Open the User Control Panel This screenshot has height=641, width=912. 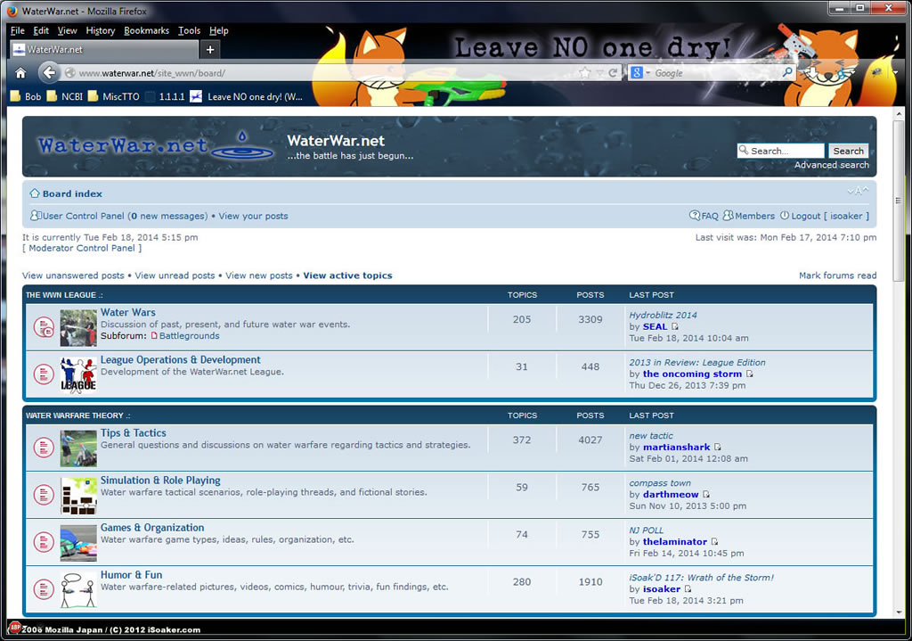tap(83, 216)
